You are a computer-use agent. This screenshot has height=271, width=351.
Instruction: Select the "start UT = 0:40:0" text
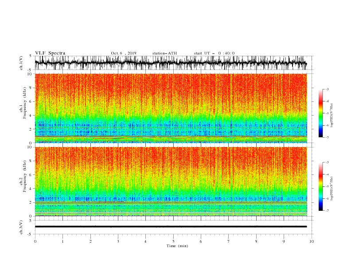click(214, 53)
